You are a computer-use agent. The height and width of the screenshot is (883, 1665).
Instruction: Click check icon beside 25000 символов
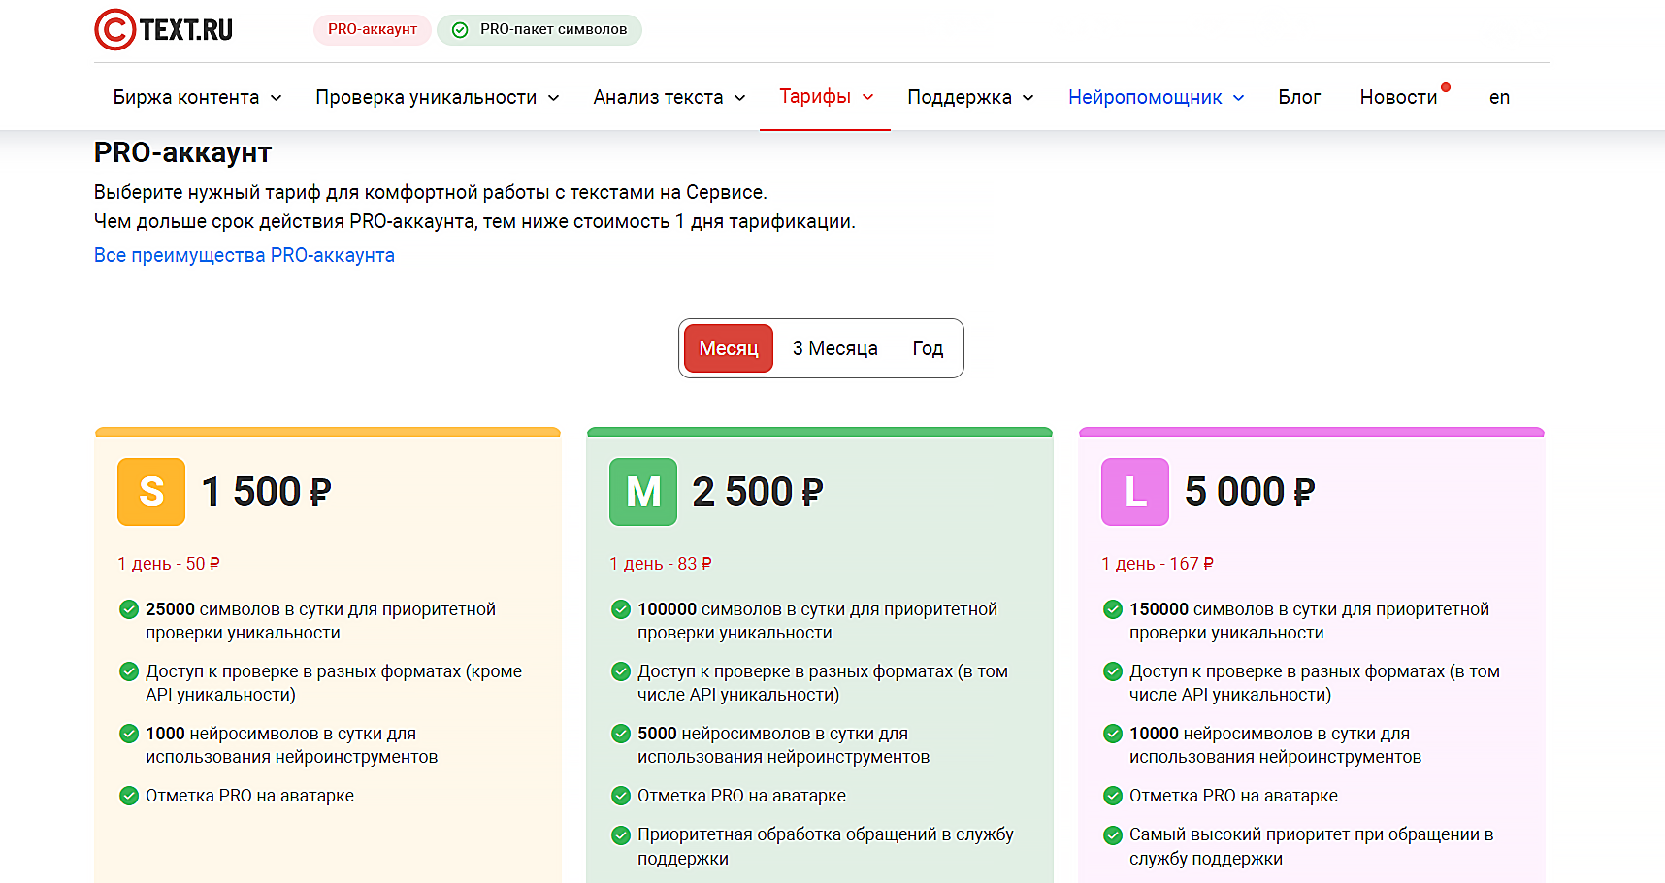point(128,609)
